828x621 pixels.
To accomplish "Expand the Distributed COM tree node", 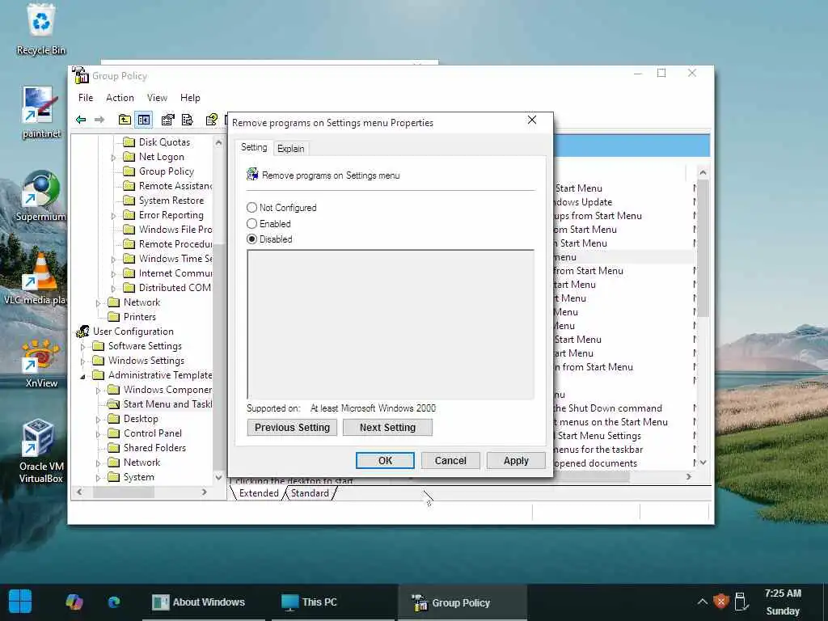I will 113,289.
